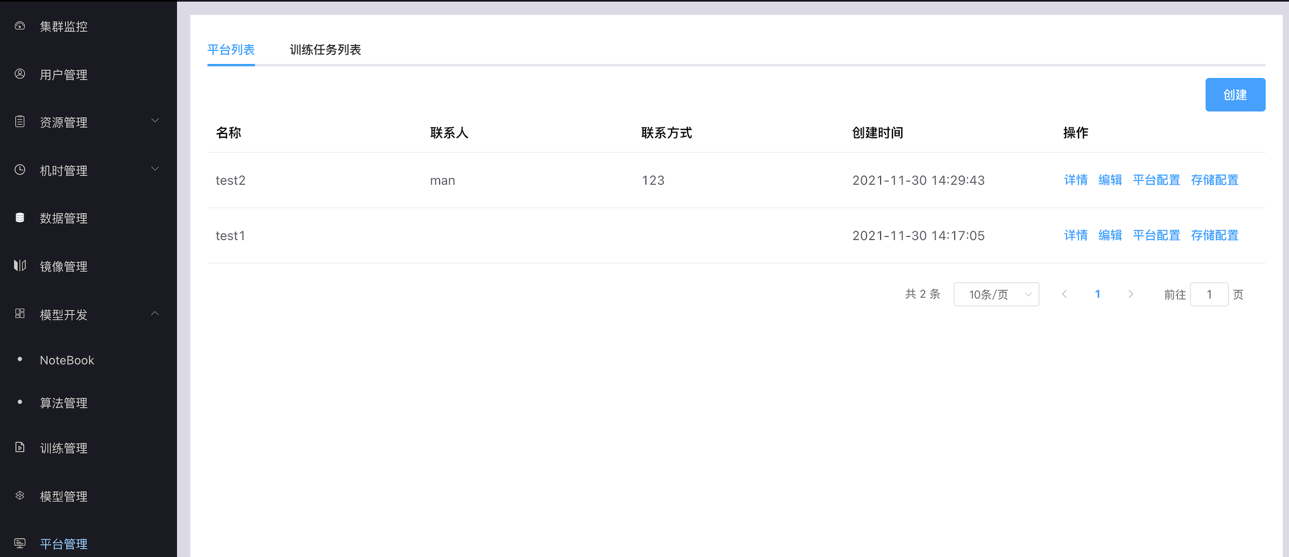Click the cube icon beside 模型管理
Viewport: 1289px width, 557px height.
(20, 495)
